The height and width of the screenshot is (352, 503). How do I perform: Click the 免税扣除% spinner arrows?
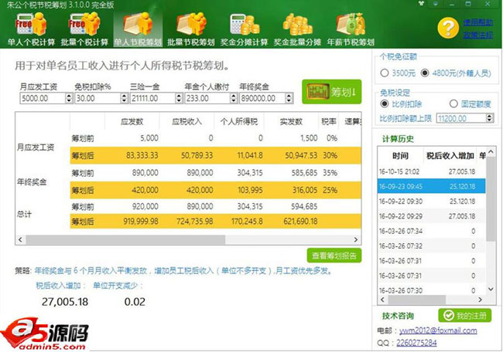click(124, 98)
